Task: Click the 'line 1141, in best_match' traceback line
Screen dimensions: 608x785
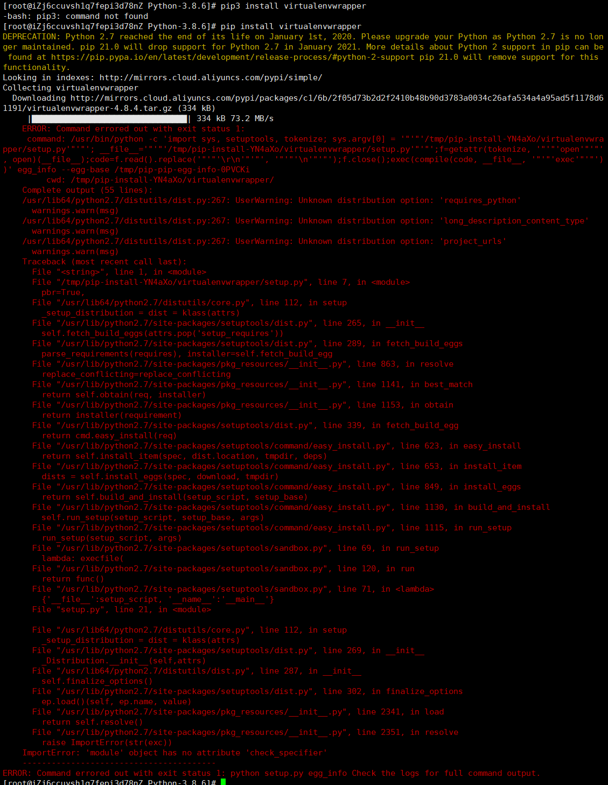Action: (x=253, y=384)
